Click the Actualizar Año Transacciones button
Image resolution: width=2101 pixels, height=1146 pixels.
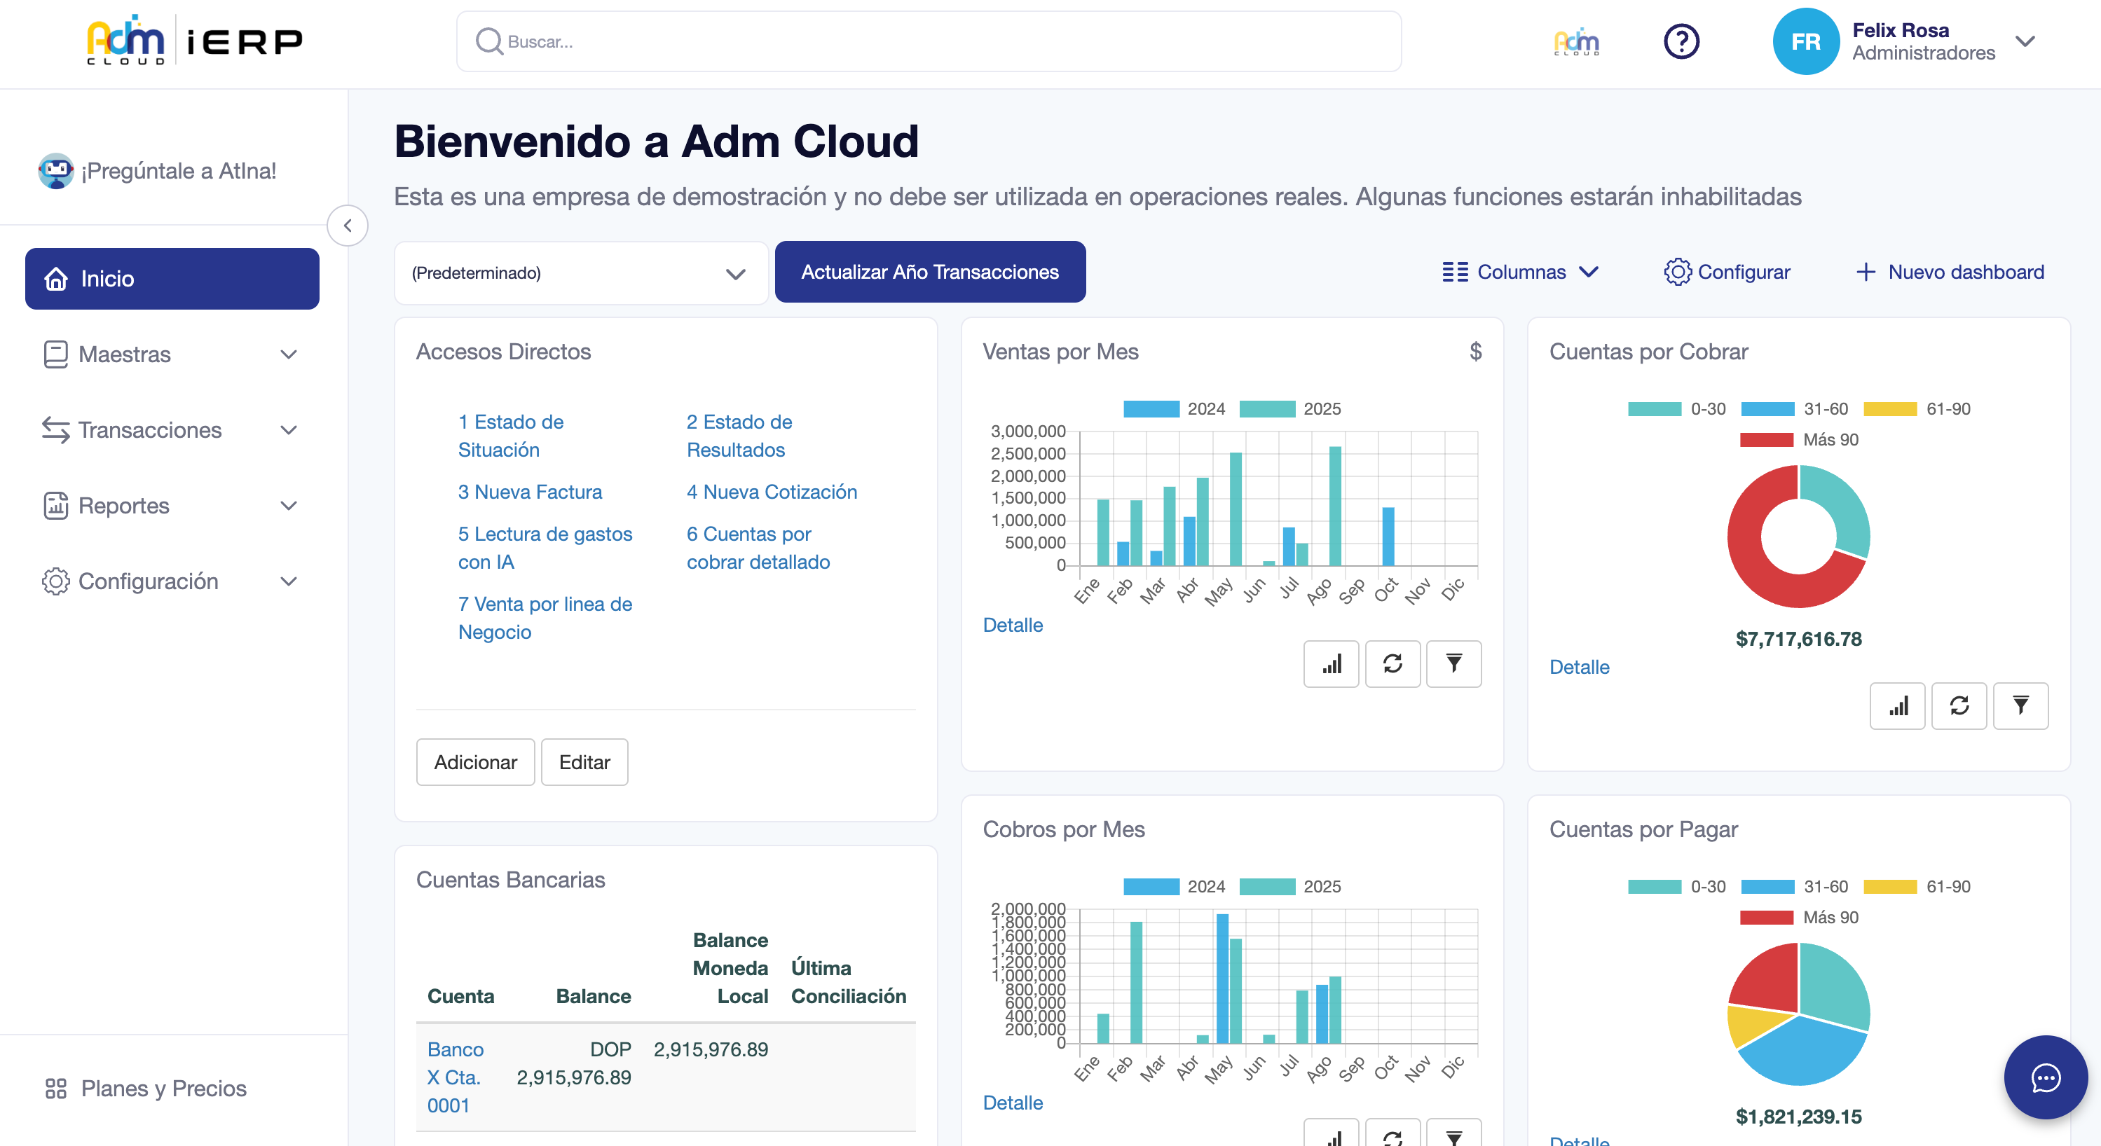click(x=930, y=271)
